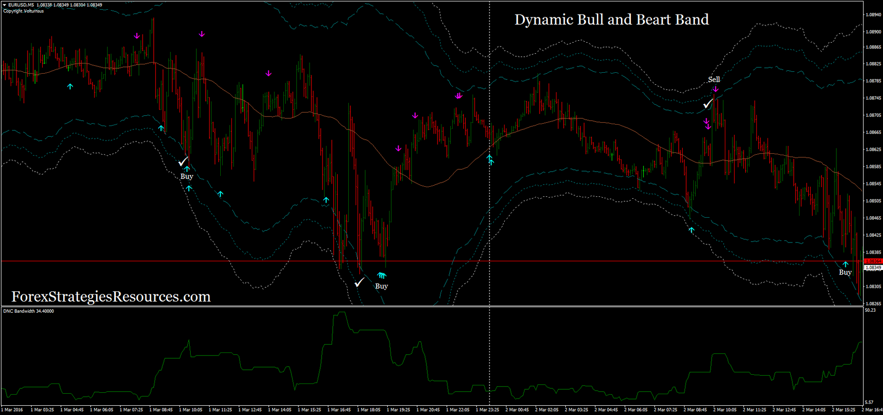Click the '1 Mar 12:45' time label
This screenshot has height=415, width=883.
(250, 410)
